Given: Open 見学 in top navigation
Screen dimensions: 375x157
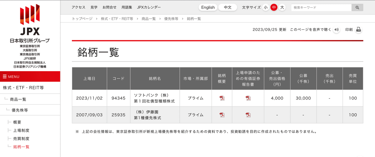Looking at the screenshot, I should tap(94, 7).
